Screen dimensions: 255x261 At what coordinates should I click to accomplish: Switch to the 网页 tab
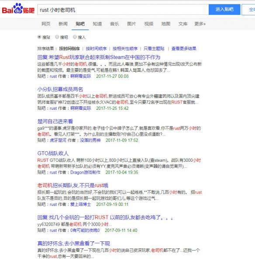click(x=46, y=24)
